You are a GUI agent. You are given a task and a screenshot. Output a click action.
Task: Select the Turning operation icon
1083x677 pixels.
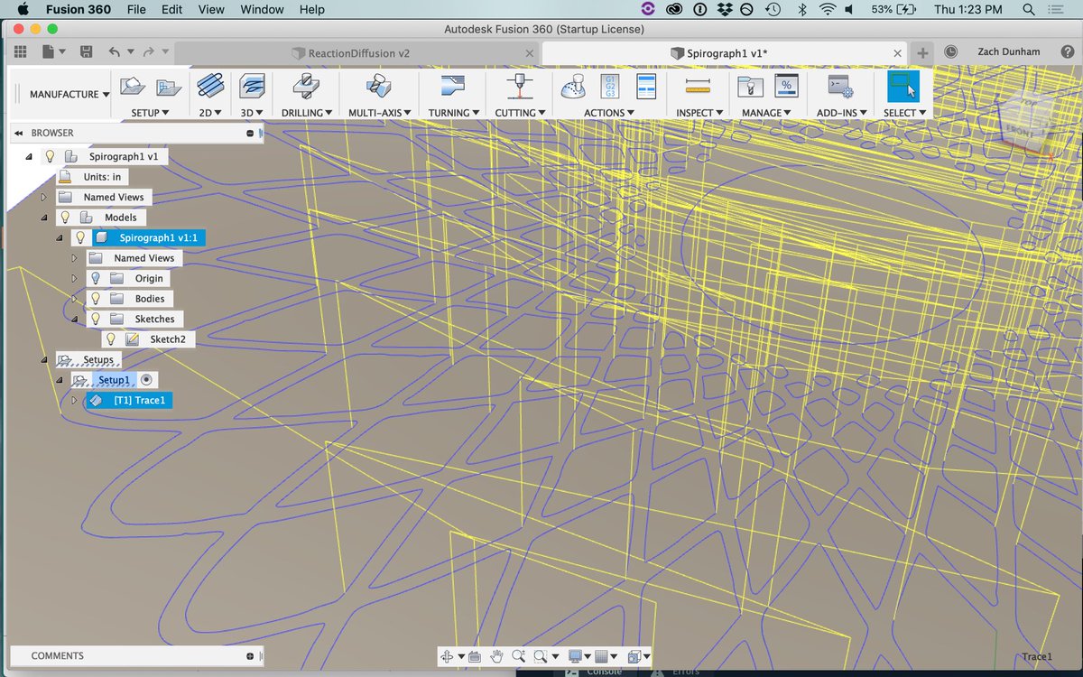point(451,88)
